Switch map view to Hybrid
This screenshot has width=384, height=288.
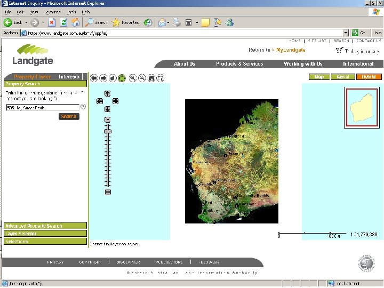coord(369,77)
